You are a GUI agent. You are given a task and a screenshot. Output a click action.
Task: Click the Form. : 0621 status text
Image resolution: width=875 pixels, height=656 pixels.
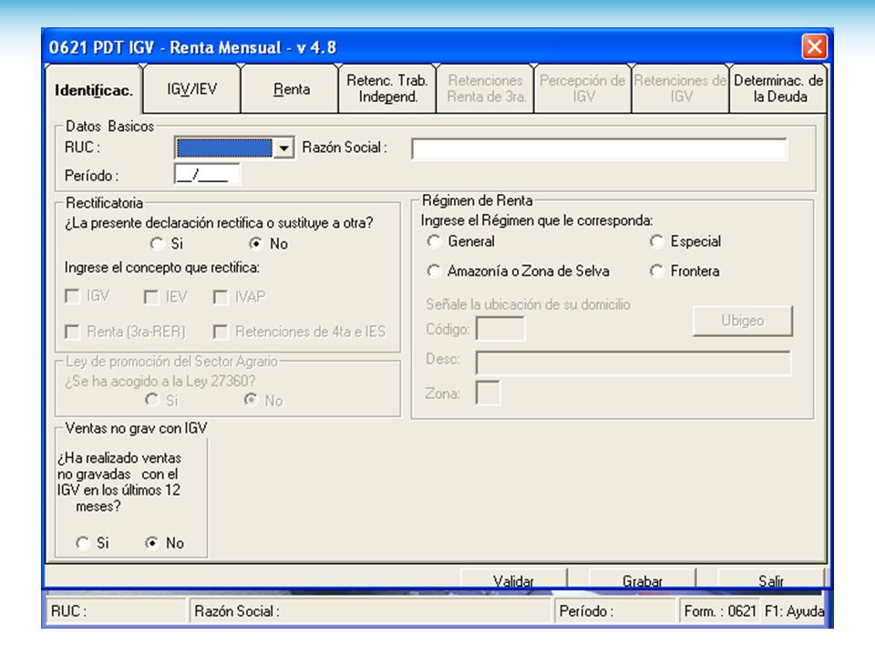click(720, 611)
